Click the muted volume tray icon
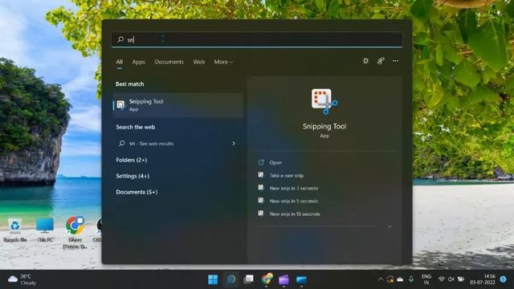 tap(451, 279)
